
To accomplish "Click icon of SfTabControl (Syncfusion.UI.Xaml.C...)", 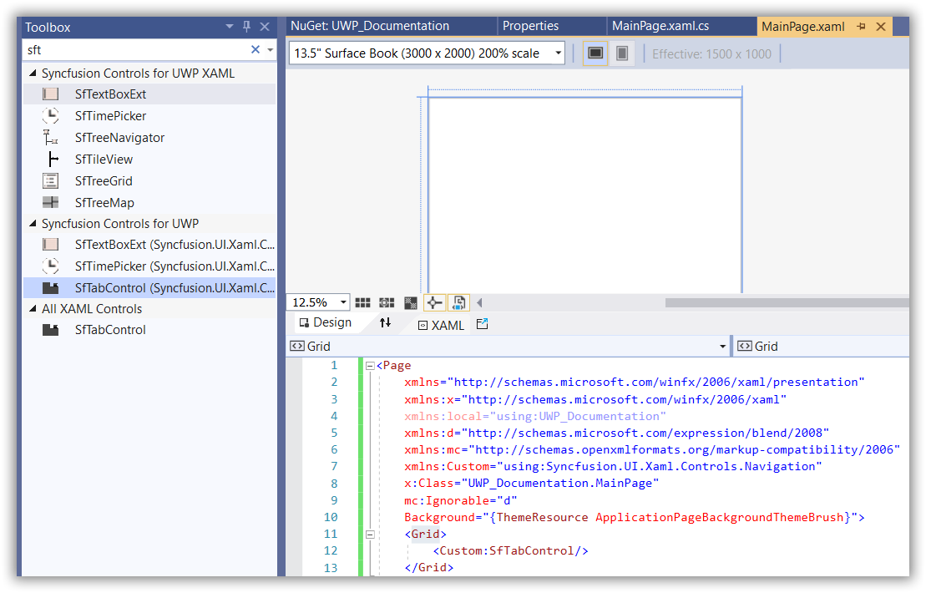I will tap(51, 288).
